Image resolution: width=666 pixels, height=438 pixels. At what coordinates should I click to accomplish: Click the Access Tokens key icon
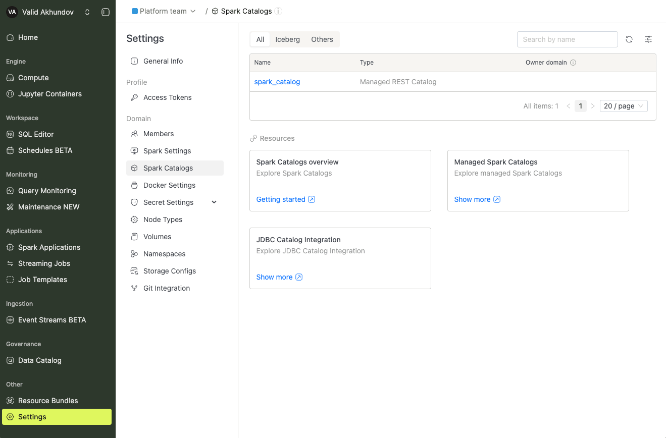click(134, 97)
